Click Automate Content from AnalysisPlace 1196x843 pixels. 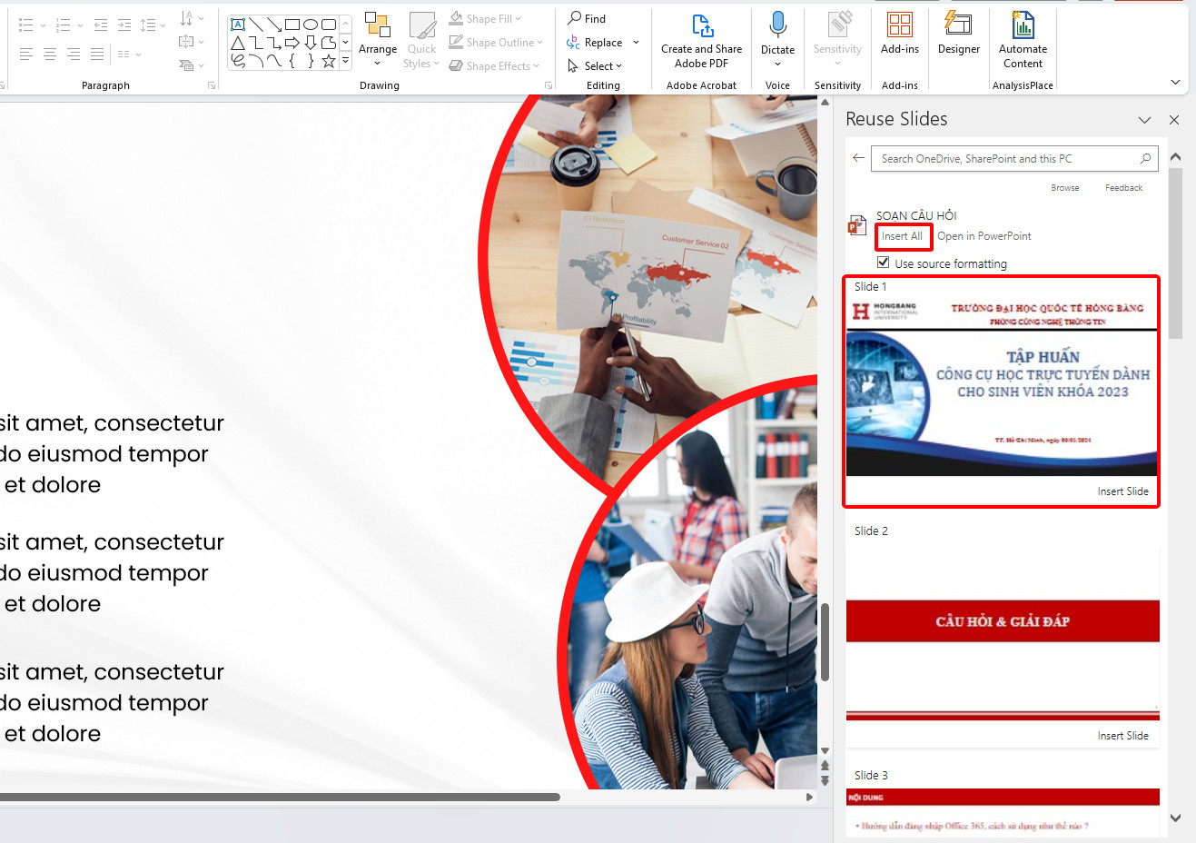point(1023,40)
